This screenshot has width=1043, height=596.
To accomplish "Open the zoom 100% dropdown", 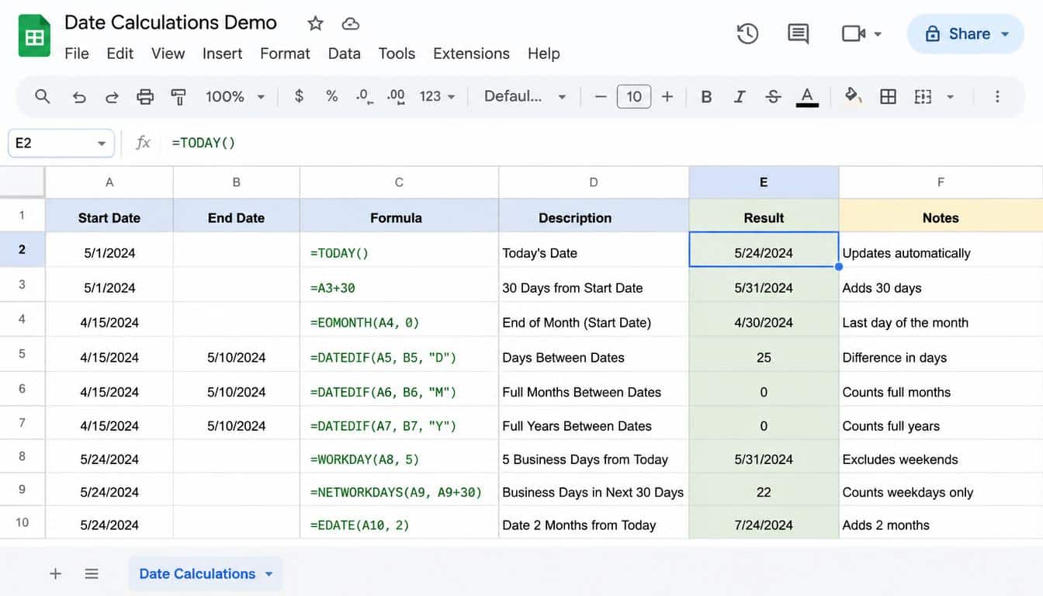I will 235,96.
